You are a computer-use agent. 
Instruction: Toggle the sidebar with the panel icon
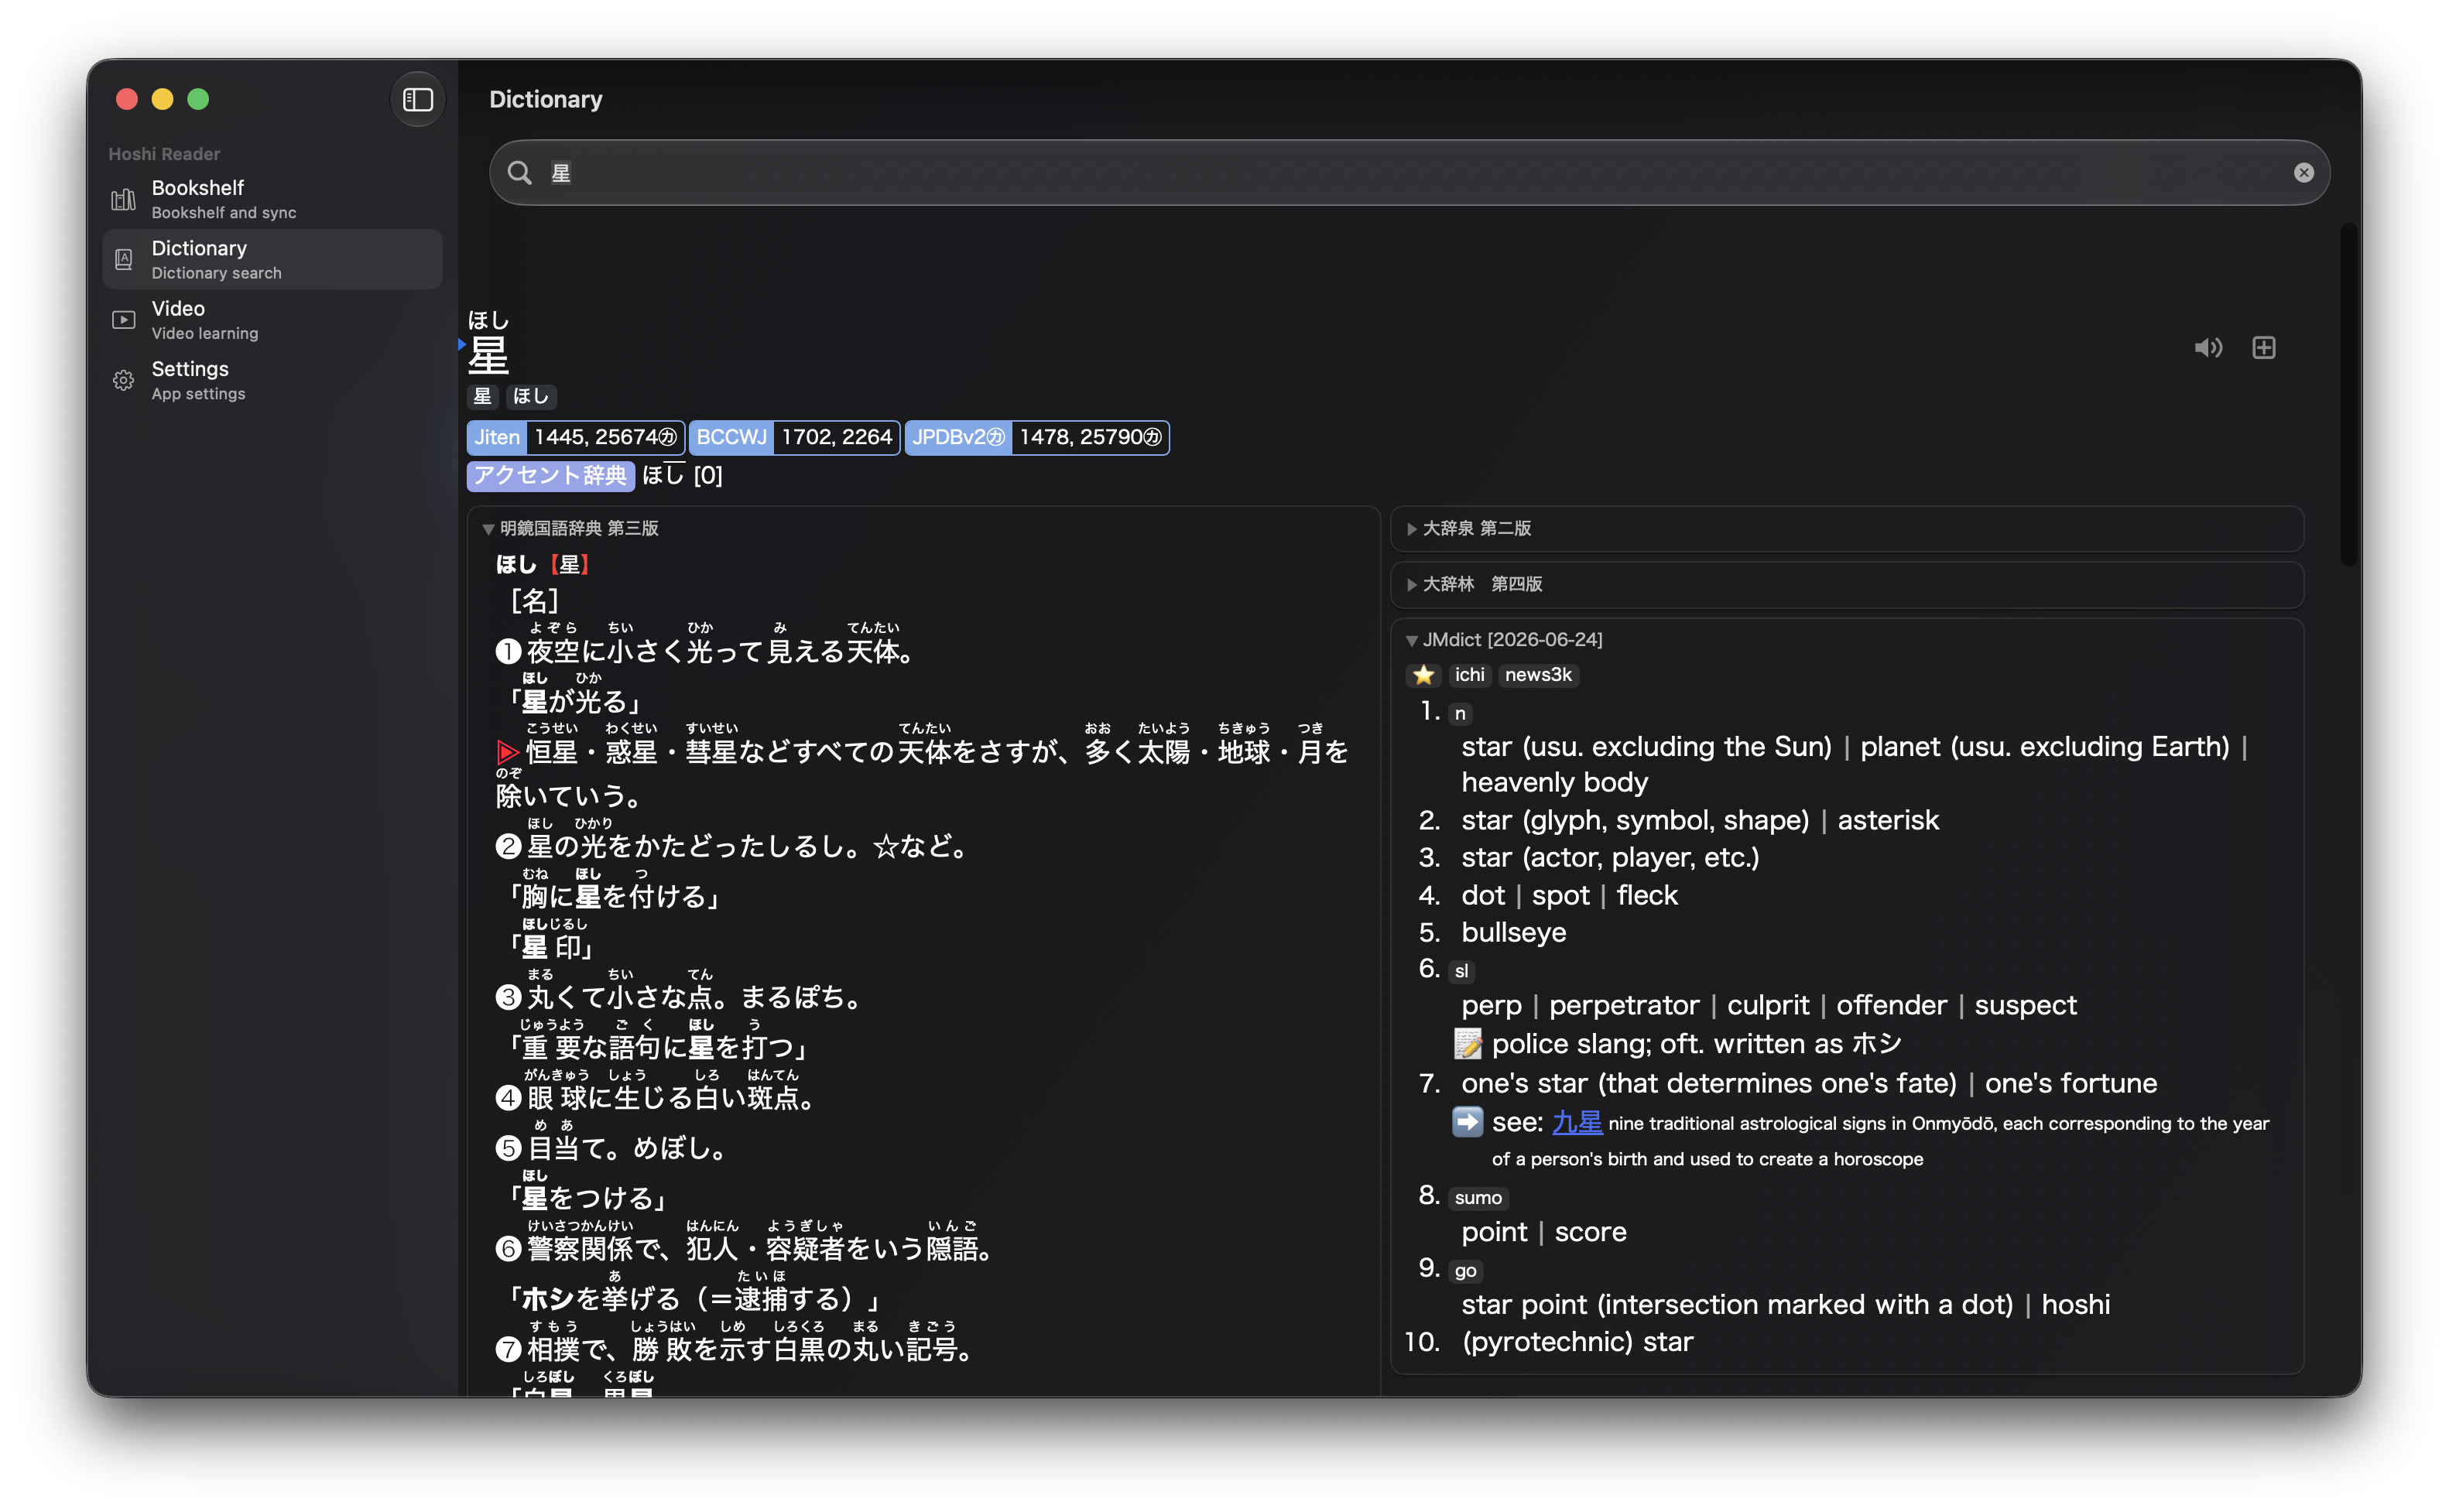click(417, 99)
